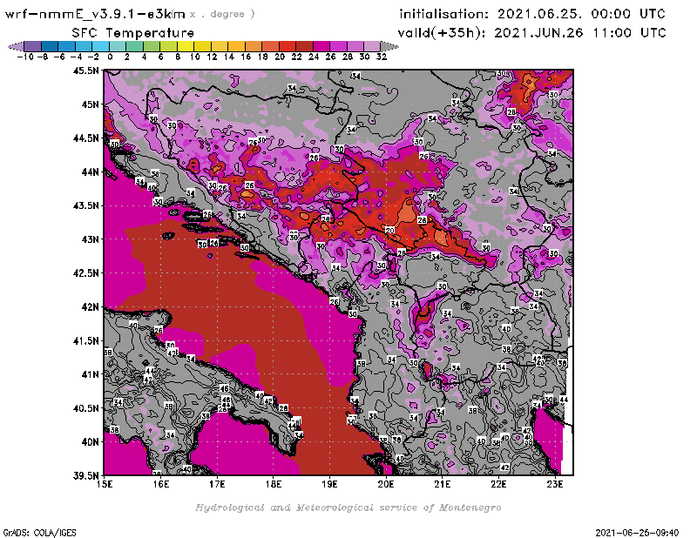The image size is (697, 538).
Task: Click the 19E longitude label
Action: coord(330,484)
